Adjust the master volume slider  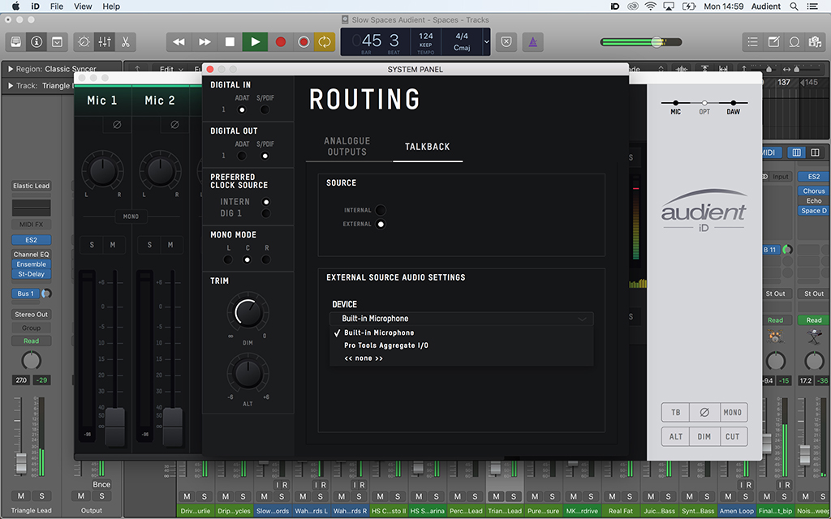click(x=657, y=41)
